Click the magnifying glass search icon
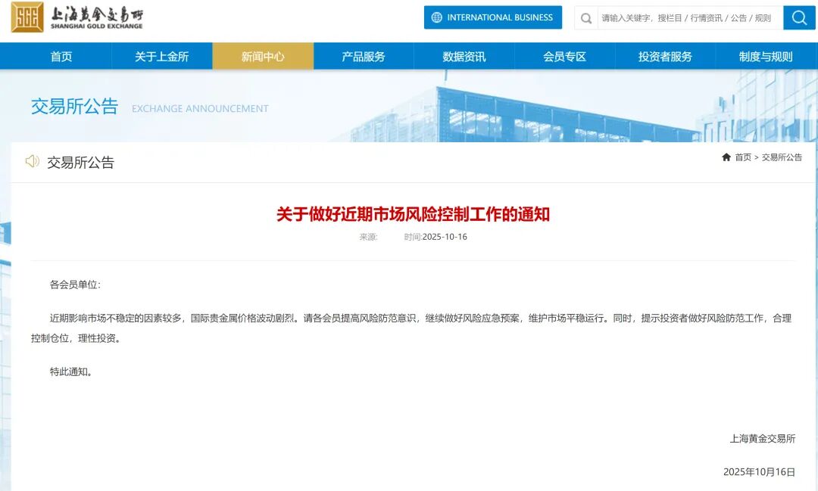The image size is (818, 491). point(799,17)
